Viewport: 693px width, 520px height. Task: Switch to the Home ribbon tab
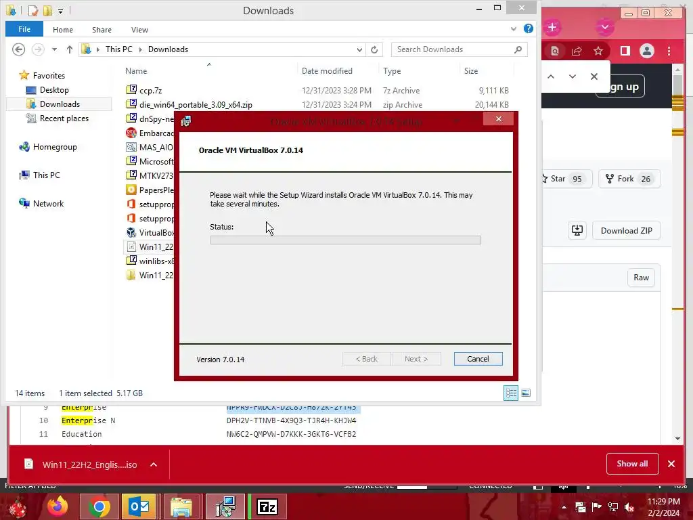[x=63, y=30]
